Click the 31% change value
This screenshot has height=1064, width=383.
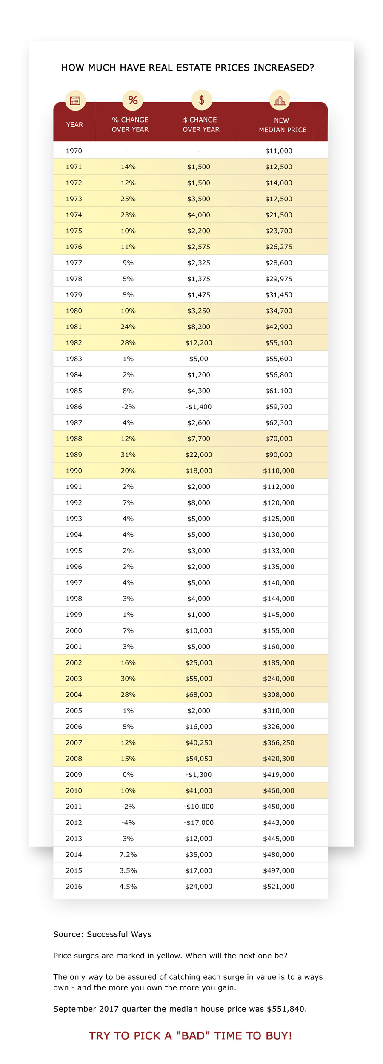coord(128,455)
